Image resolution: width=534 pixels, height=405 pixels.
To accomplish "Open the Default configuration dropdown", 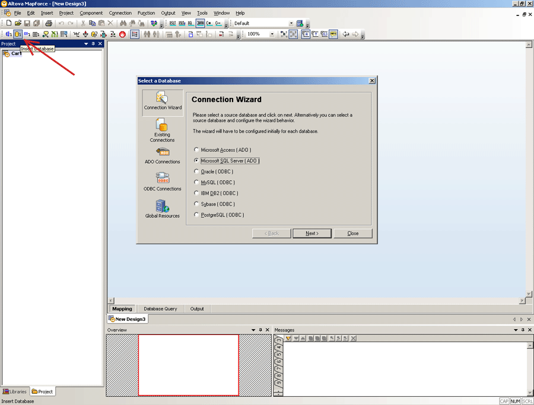I will [x=291, y=23].
